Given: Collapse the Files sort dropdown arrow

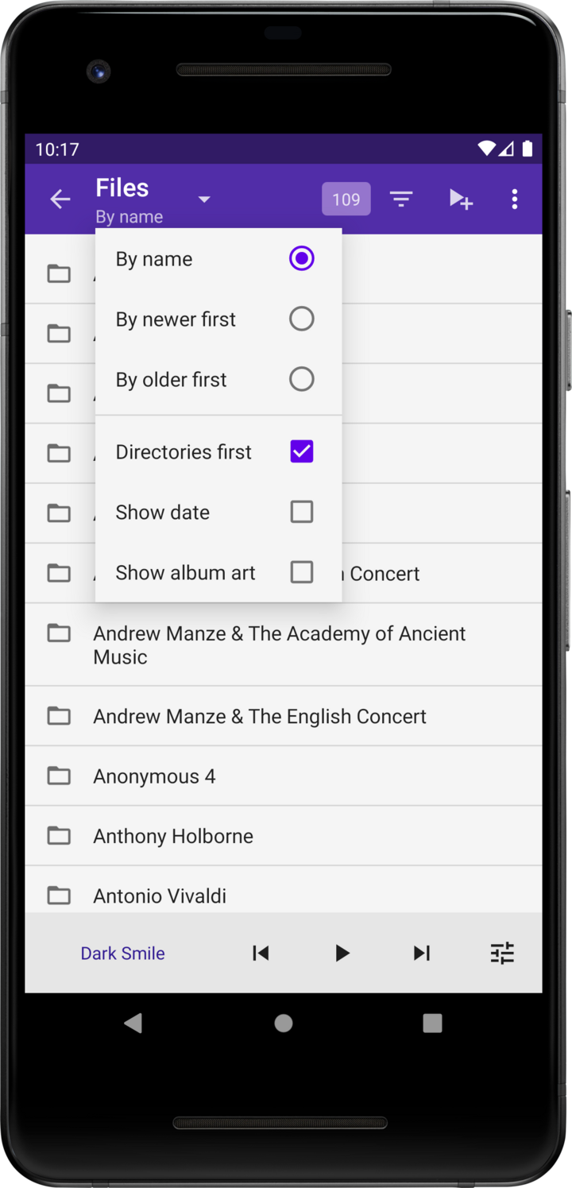Looking at the screenshot, I should pyautogui.click(x=204, y=199).
